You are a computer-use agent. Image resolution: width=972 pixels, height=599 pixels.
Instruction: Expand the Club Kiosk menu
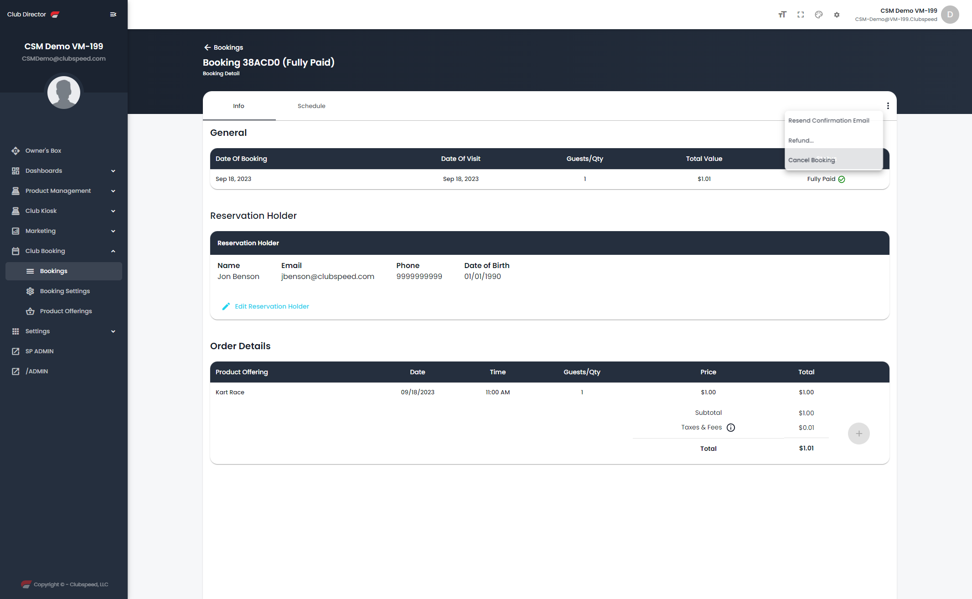coord(64,211)
